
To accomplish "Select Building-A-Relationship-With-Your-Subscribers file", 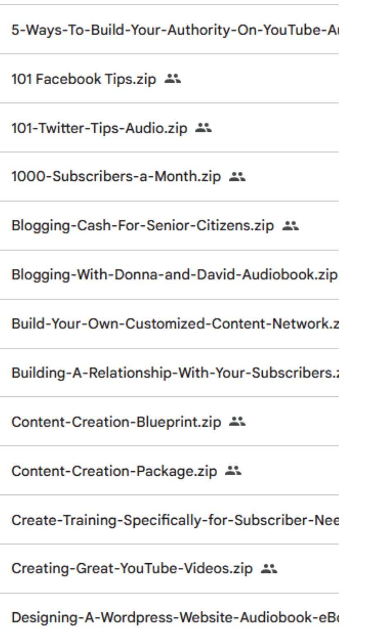I will tap(173, 373).
